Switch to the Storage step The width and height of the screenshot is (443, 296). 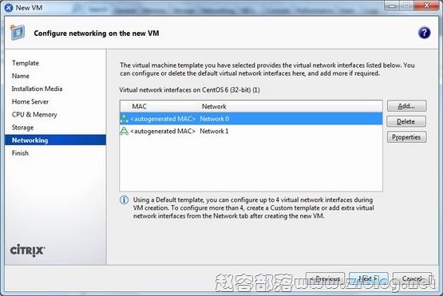pos(22,128)
